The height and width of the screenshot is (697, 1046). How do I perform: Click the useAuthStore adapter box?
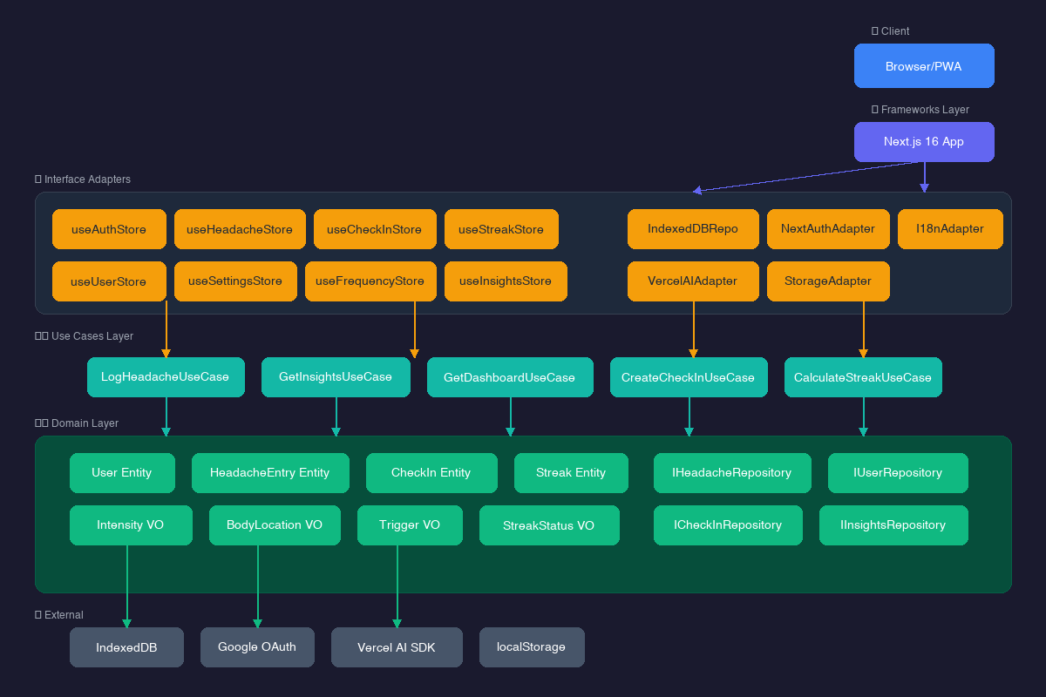click(109, 229)
